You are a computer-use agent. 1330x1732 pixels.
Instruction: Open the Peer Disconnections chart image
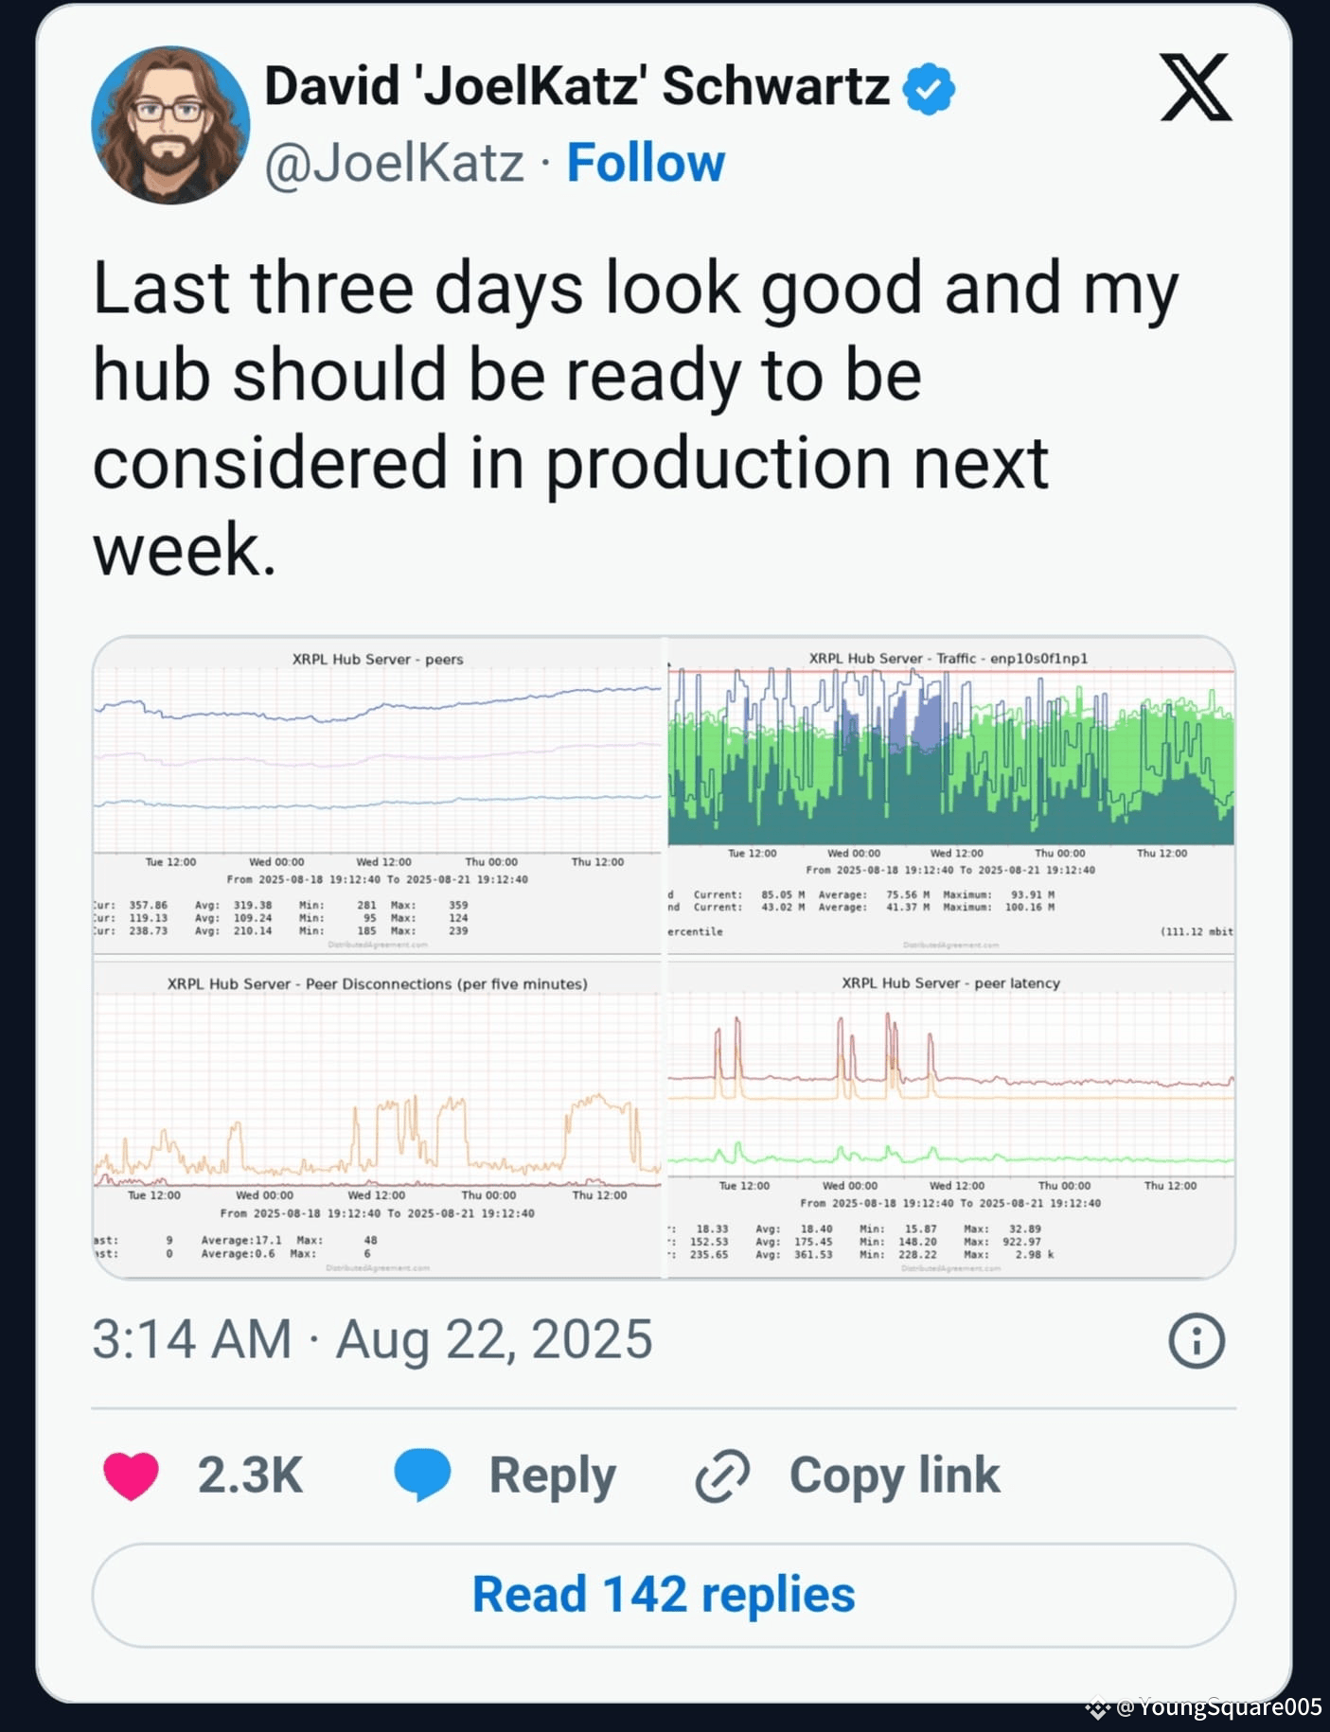[x=378, y=1121]
